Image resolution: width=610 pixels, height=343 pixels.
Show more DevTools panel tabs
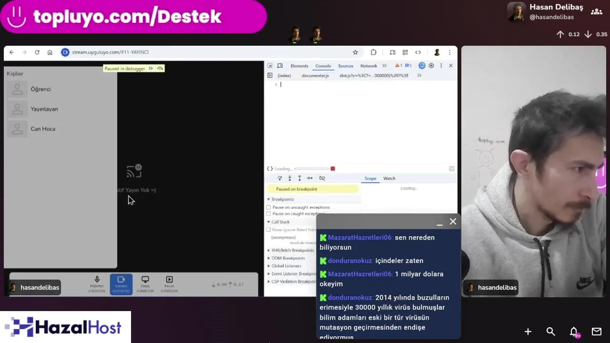tap(384, 66)
